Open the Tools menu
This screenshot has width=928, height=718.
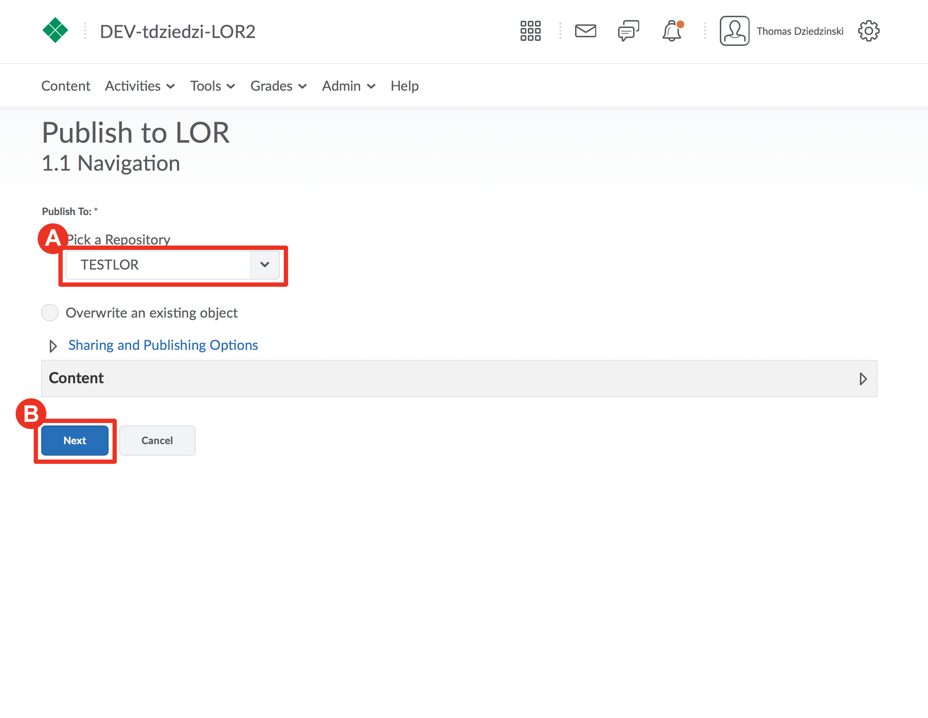pyautogui.click(x=212, y=86)
